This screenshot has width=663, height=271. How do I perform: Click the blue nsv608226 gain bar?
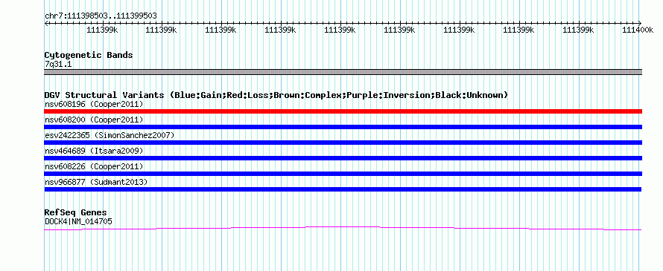(x=343, y=174)
